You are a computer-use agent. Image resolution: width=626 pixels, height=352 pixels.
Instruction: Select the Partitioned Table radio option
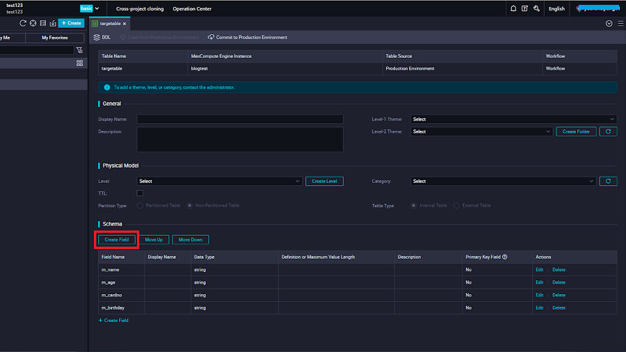point(140,206)
